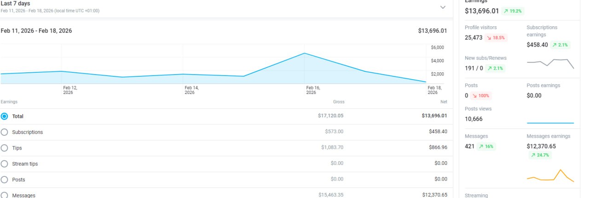Image resolution: width=589 pixels, height=198 pixels.
Task: Click the Feb 11, 2026 - Feb 18, 2026 chart heading
Action: click(36, 31)
